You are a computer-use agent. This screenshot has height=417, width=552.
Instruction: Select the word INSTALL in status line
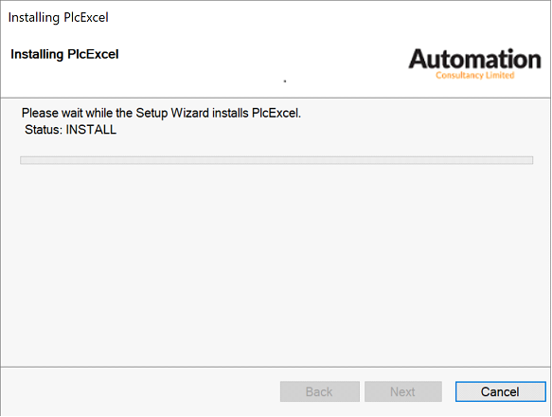tap(91, 130)
